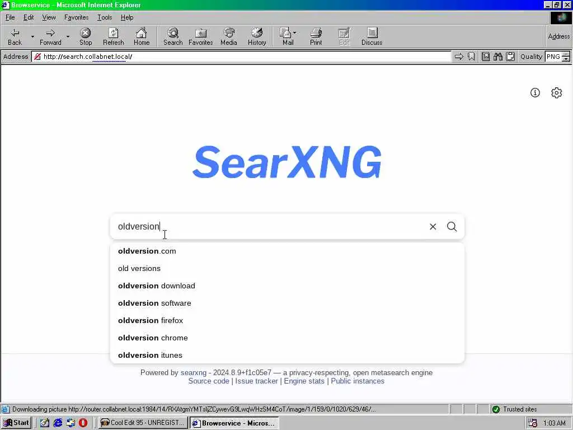The height and width of the screenshot is (430, 573).
Task: Go to the Home page
Action: click(142, 36)
